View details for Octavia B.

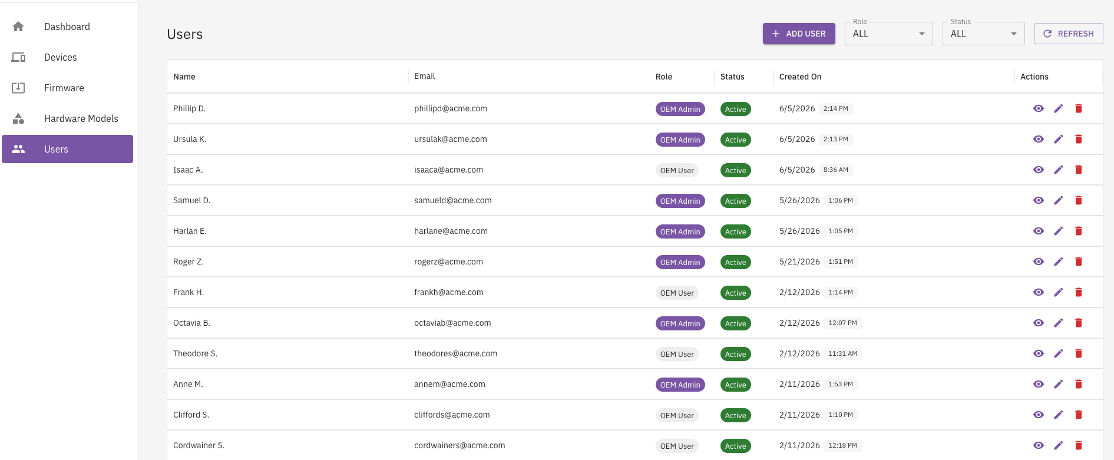[x=1039, y=323]
